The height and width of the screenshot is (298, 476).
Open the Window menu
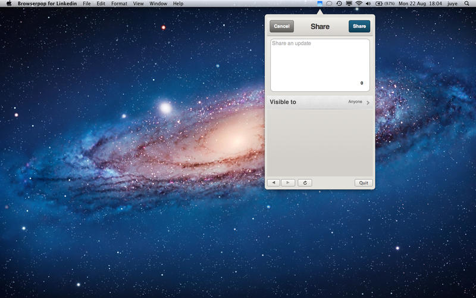click(158, 4)
